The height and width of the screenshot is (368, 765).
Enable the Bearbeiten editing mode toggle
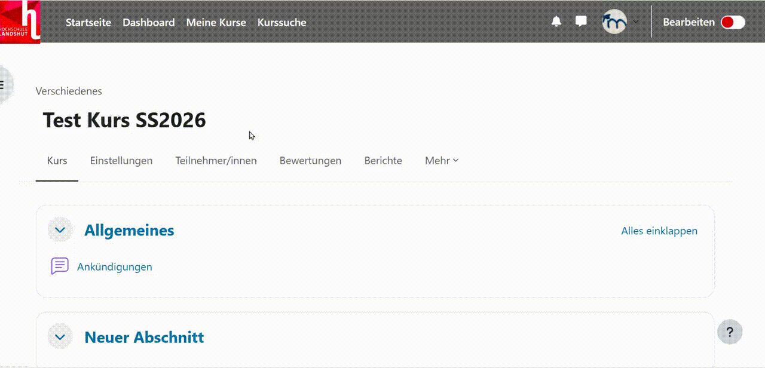click(732, 22)
